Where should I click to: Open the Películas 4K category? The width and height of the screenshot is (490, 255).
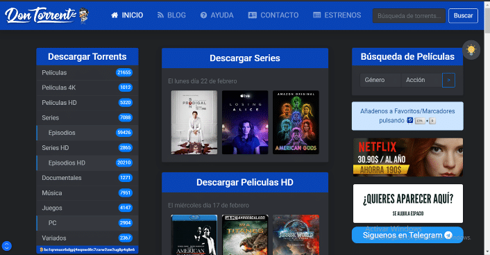point(87,88)
